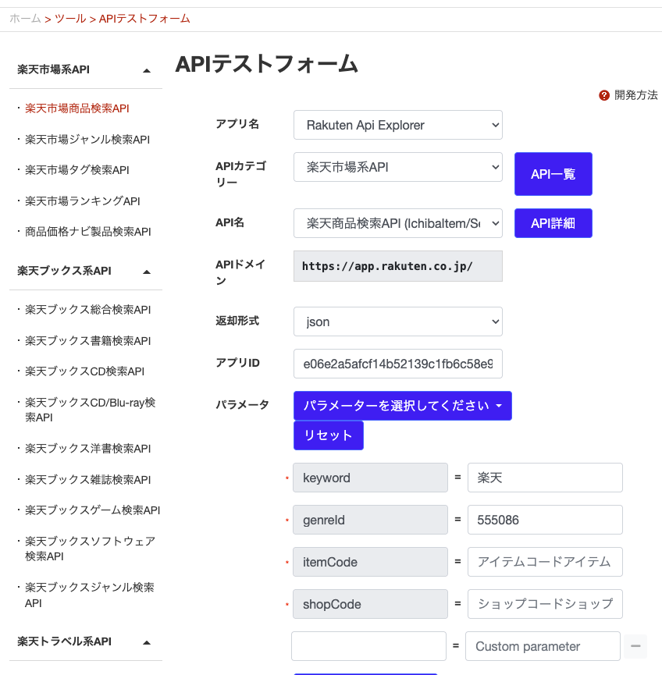Open 楽天ブックスCD/Blu-ray検索API sidebar link
662x675 pixels.
point(90,410)
